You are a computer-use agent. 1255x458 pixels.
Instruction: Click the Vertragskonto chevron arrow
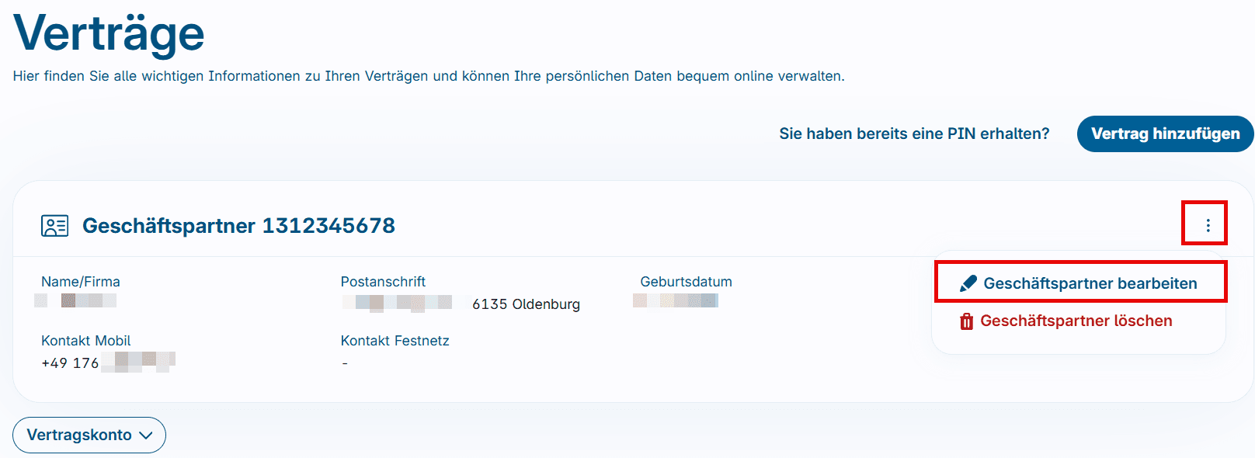(x=145, y=435)
